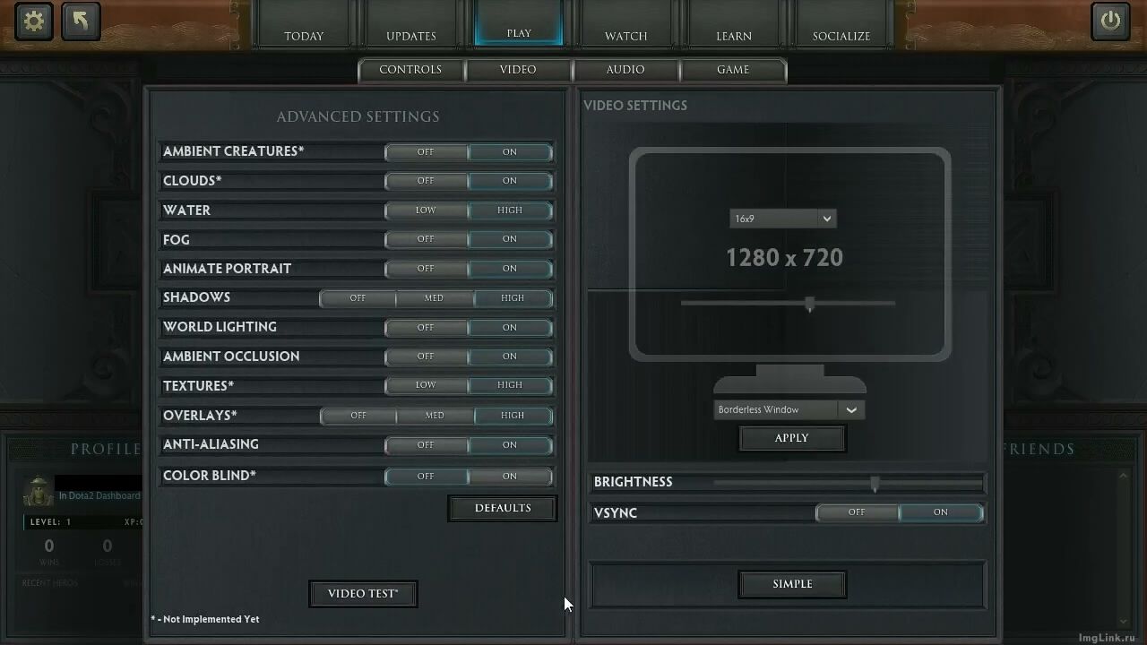Turn Ambient Occlusion on

(x=510, y=357)
